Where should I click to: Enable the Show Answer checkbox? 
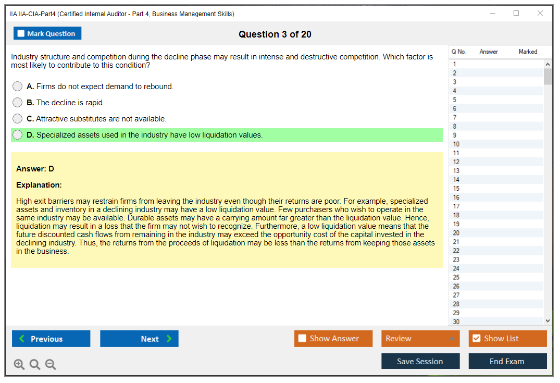pyautogui.click(x=303, y=339)
